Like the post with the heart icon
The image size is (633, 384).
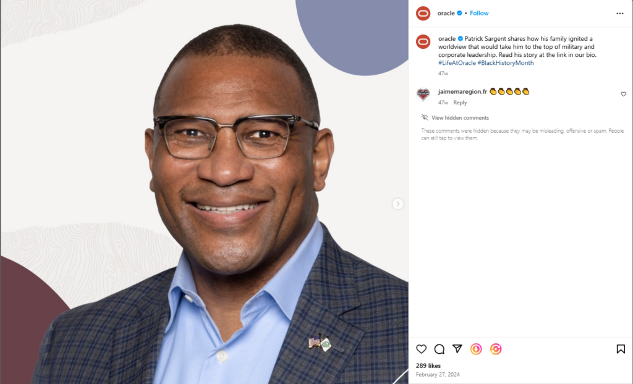[x=421, y=349]
